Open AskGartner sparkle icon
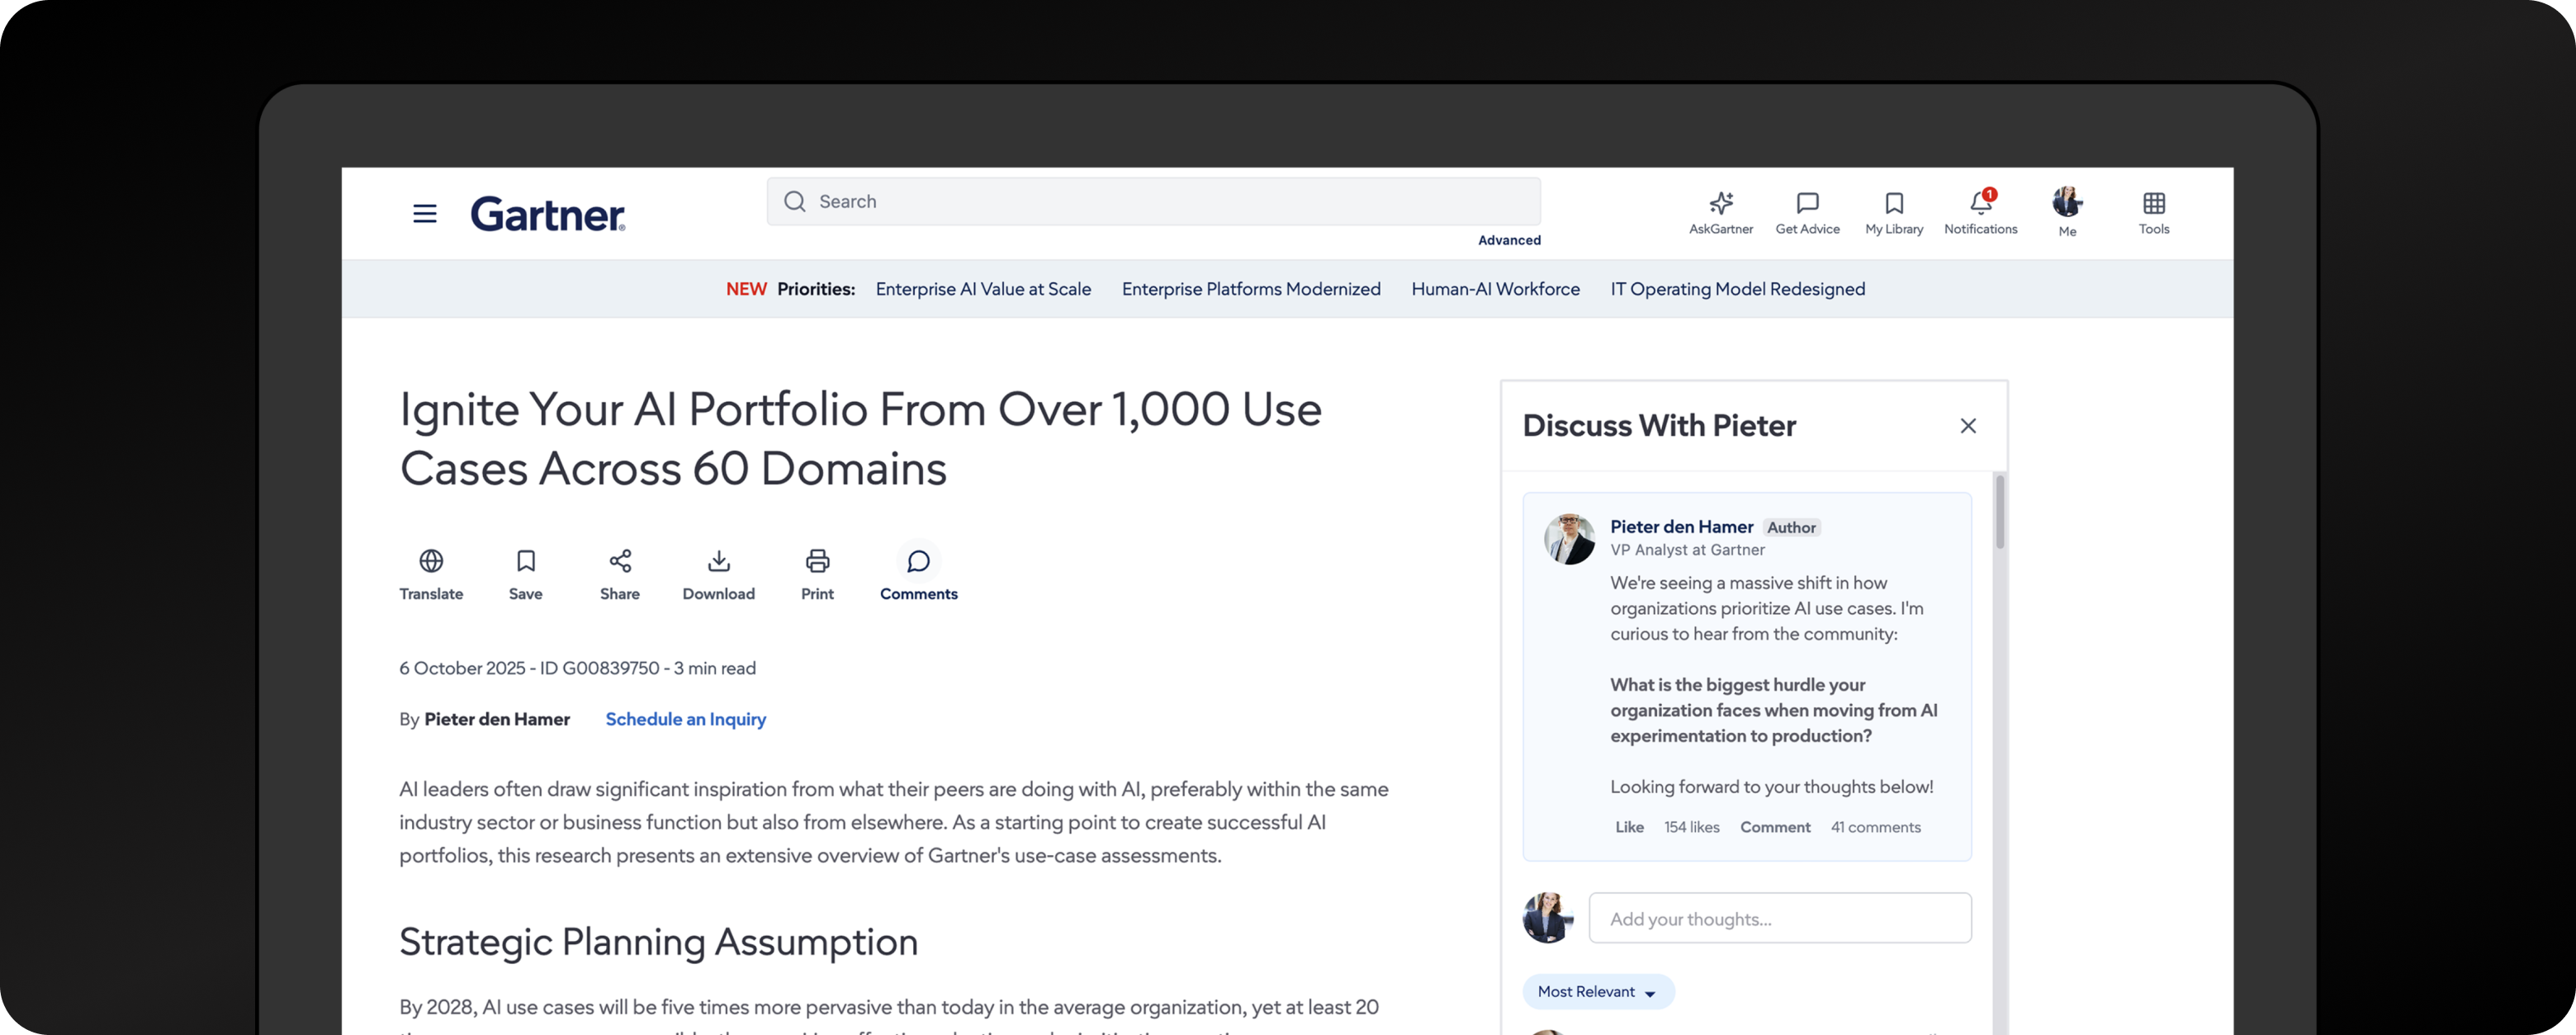Viewport: 2576px width, 1035px height. pos(1720,204)
